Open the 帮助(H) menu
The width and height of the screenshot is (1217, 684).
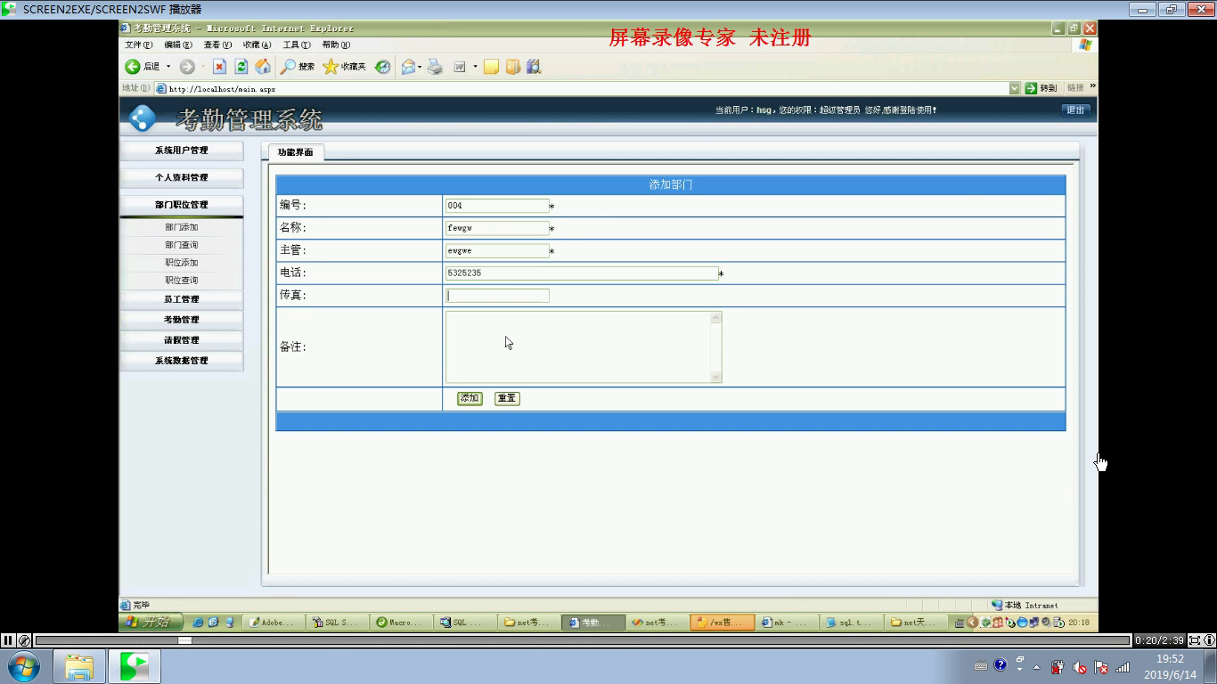click(336, 45)
